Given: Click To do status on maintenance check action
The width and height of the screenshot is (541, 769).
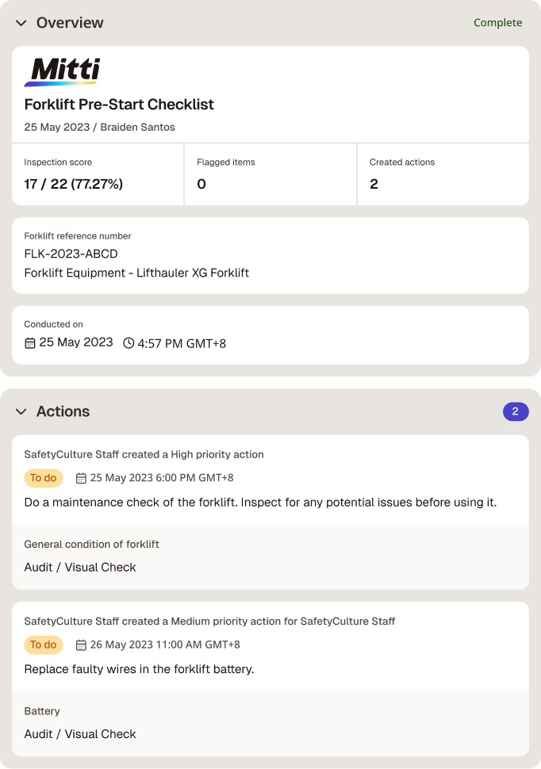Looking at the screenshot, I should pyautogui.click(x=43, y=478).
